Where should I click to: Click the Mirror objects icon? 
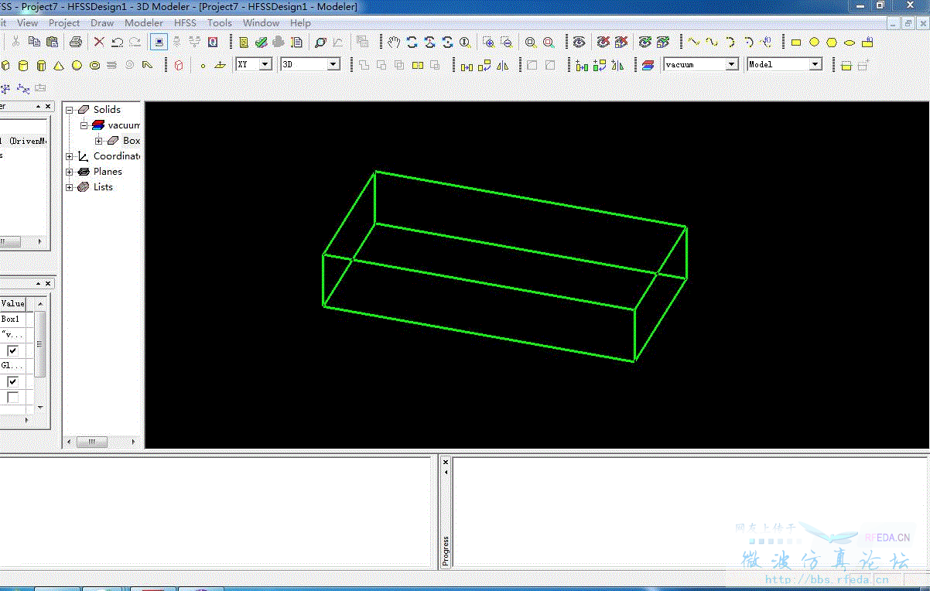point(503,66)
